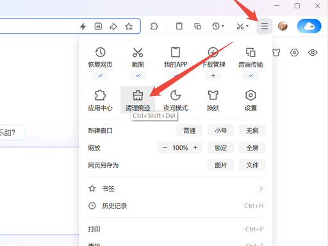Click the 100% zoom value
This screenshot has width=328, height=246.
coord(180,147)
